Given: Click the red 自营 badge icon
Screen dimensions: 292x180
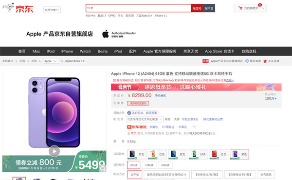Looking at the screenshot, I should pyautogui.click(x=205, y=61).
